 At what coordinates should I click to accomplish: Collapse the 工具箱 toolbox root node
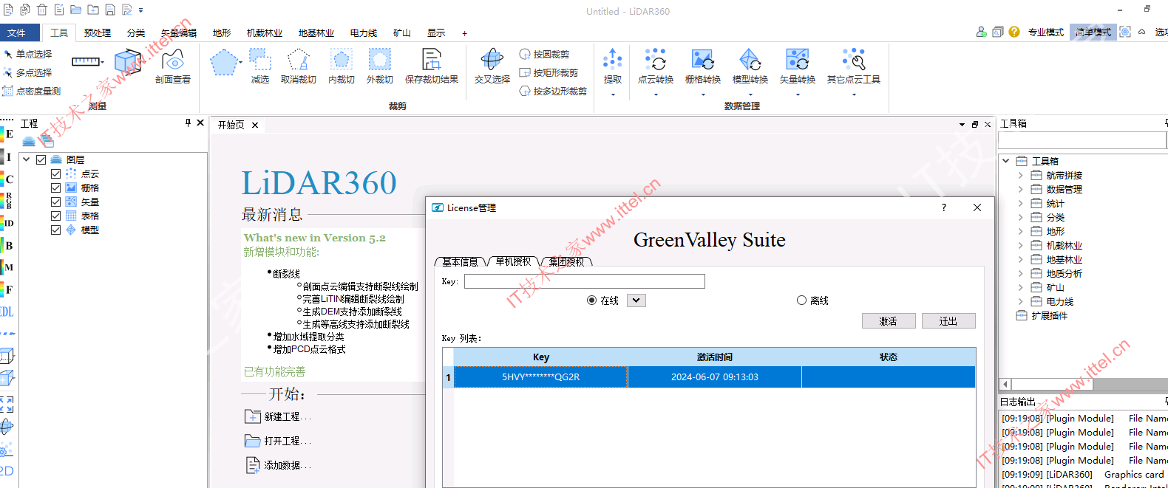1005,161
